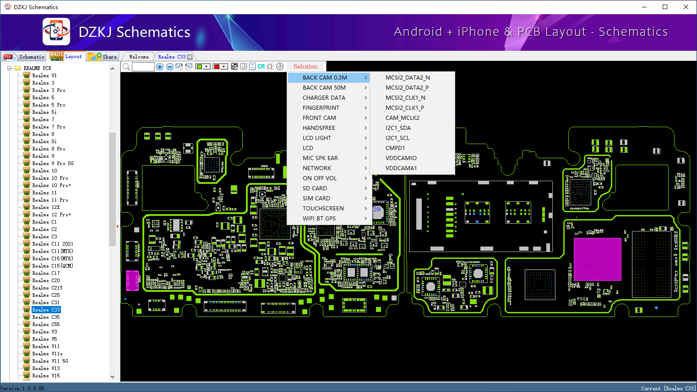Click the zoom in plus icon

[160, 67]
